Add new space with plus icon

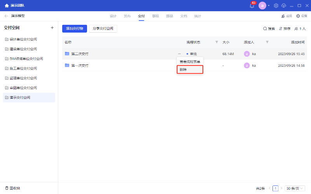coord(52,28)
